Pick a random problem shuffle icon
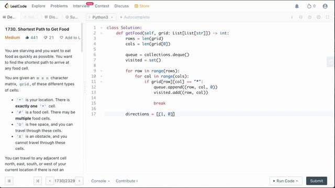Image resolution: width=335 pixels, height=188 pixels. pos(38,181)
